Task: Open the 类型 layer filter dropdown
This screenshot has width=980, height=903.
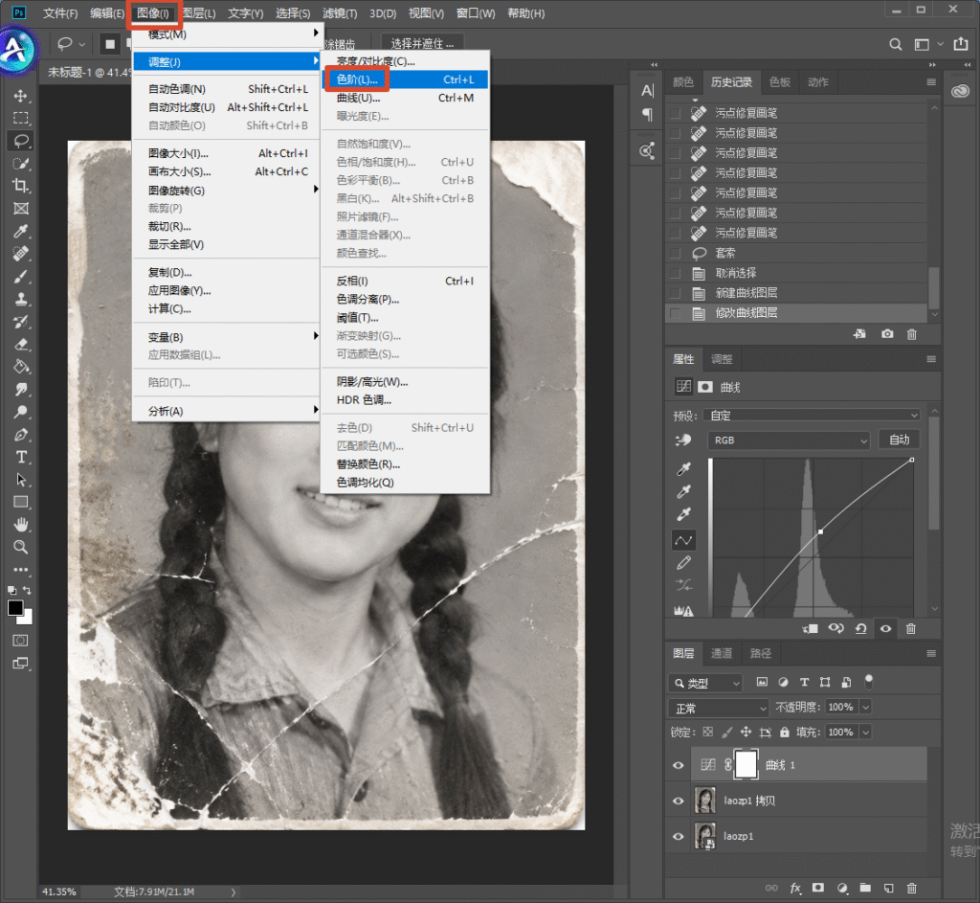Action: pos(705,683)
